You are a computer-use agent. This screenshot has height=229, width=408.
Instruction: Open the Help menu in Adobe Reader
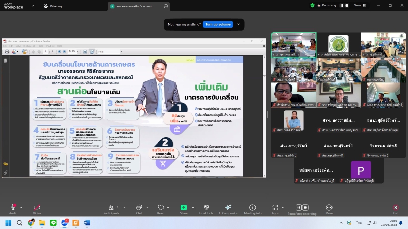coord(59,46)
